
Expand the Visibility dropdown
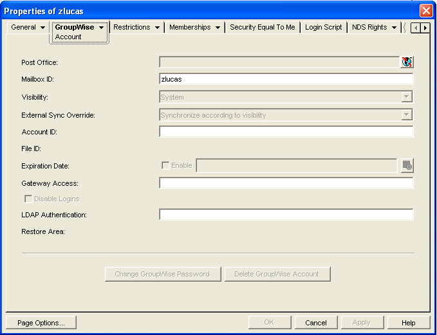[406, 97]
